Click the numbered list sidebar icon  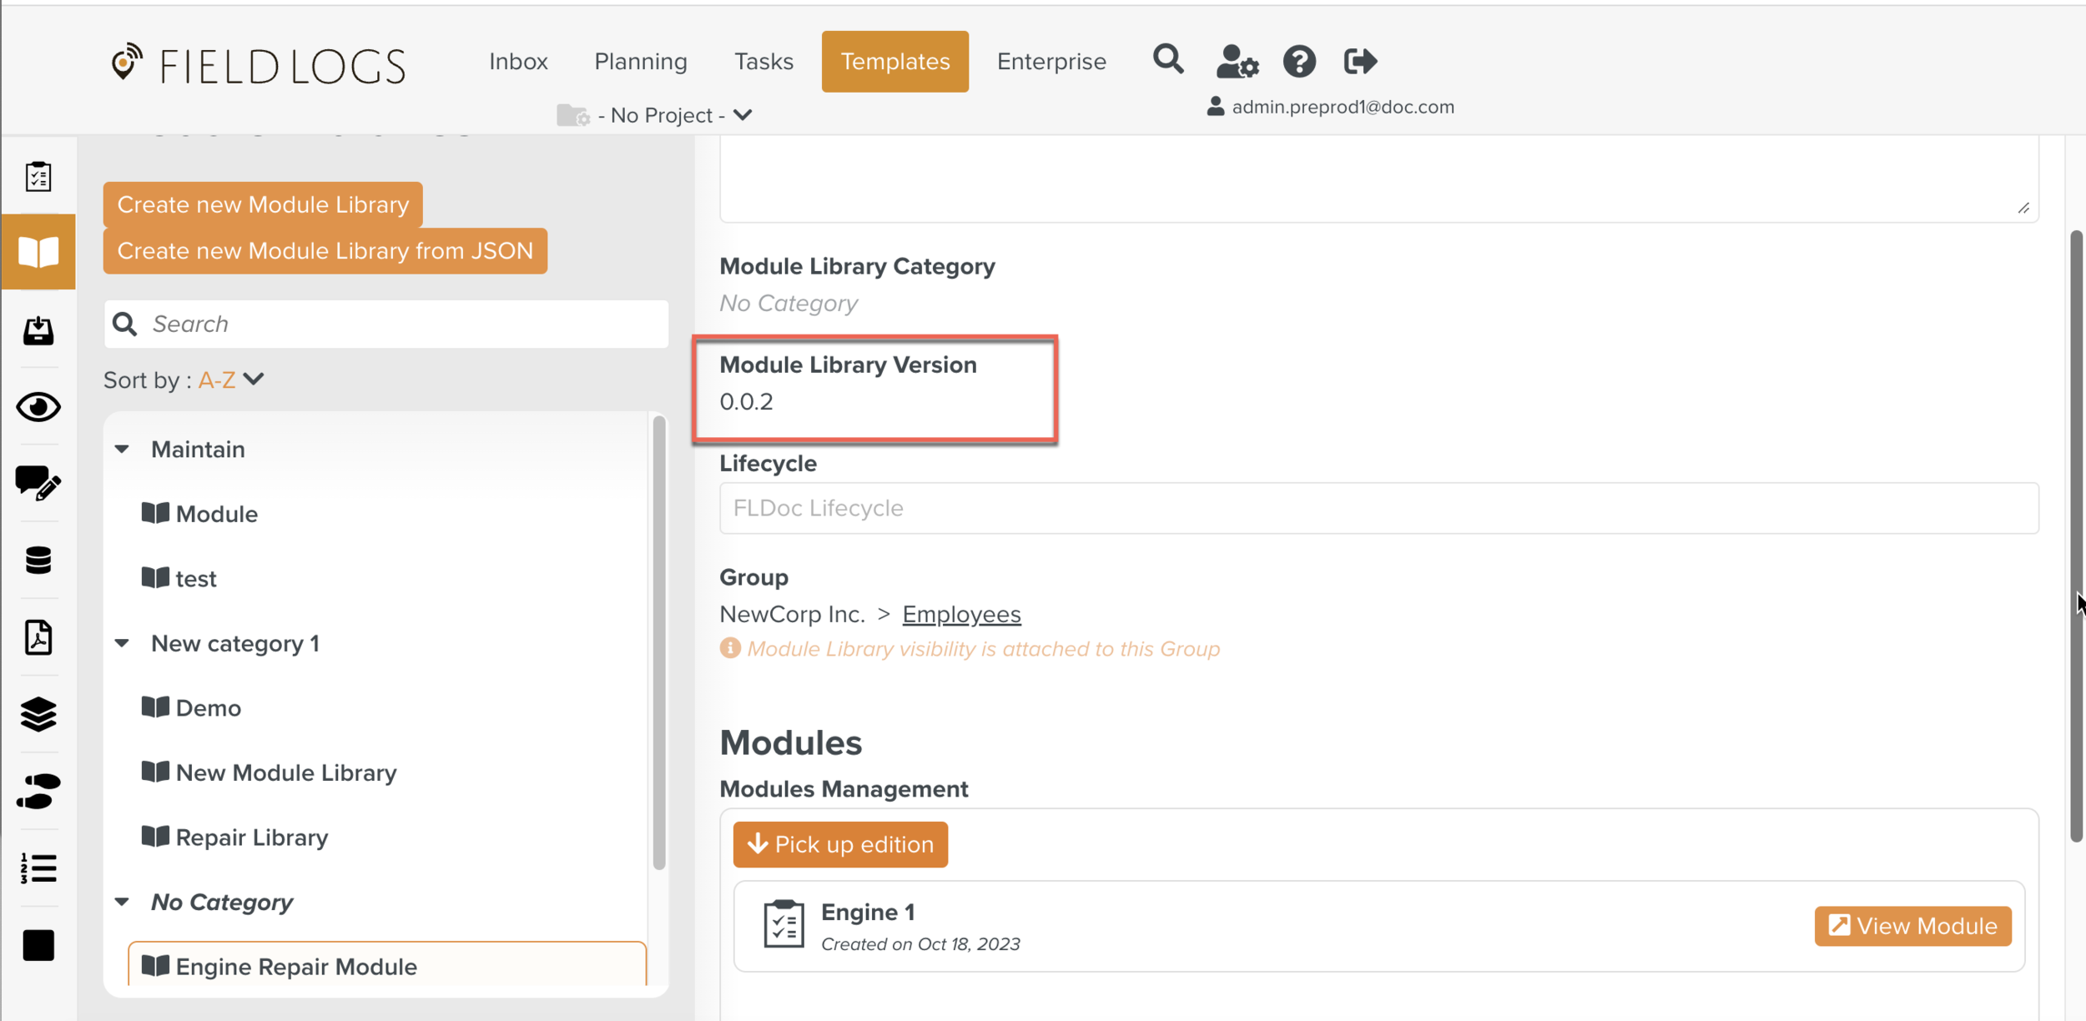[x=38, y=868]
